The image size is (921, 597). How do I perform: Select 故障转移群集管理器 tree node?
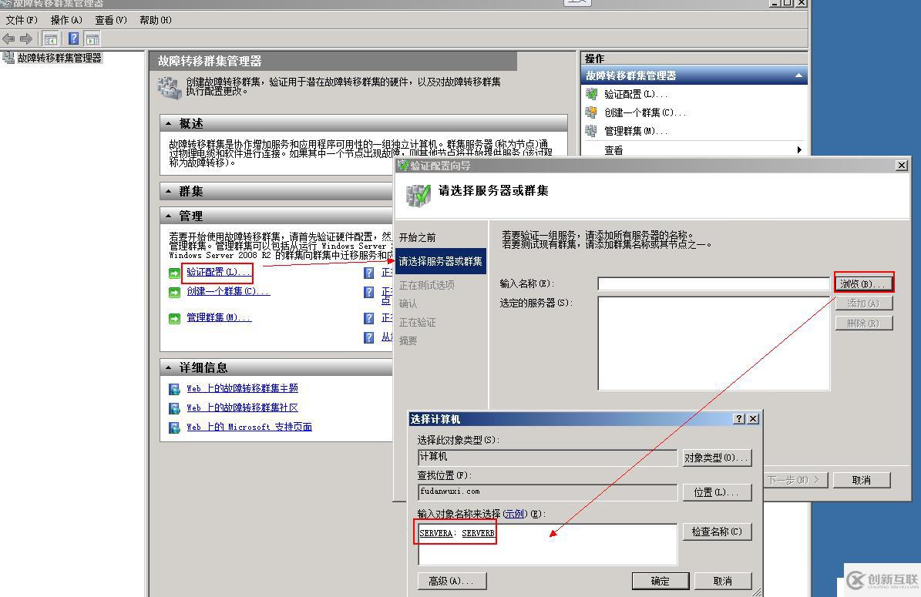point(59,58)
